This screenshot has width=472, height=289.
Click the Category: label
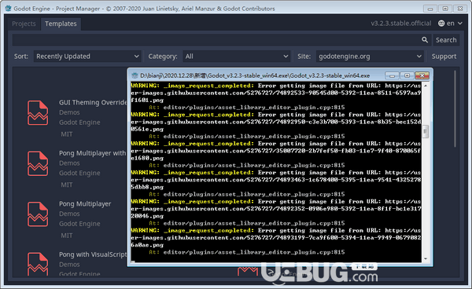163,57
